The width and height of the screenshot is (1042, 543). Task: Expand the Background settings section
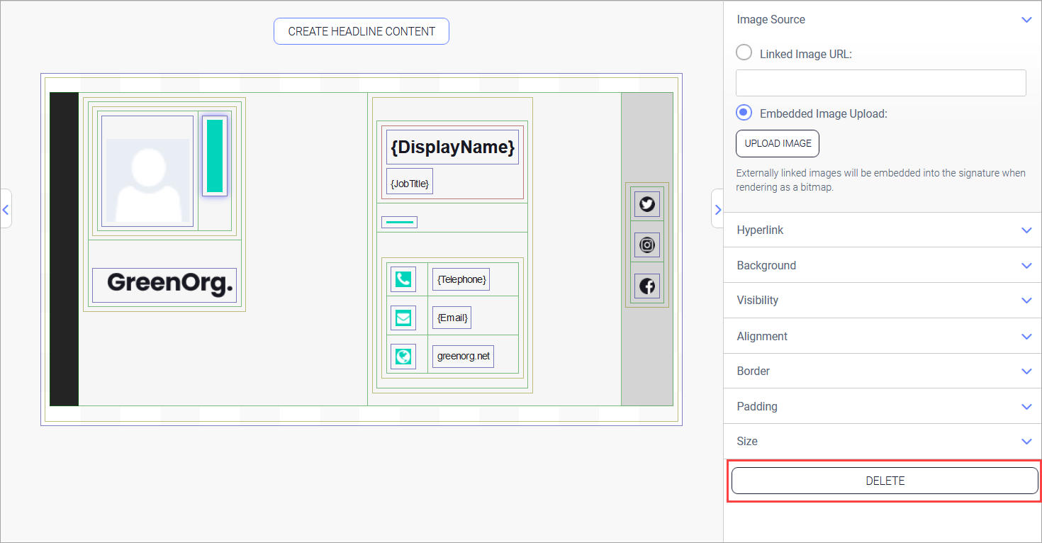point(882,265)
